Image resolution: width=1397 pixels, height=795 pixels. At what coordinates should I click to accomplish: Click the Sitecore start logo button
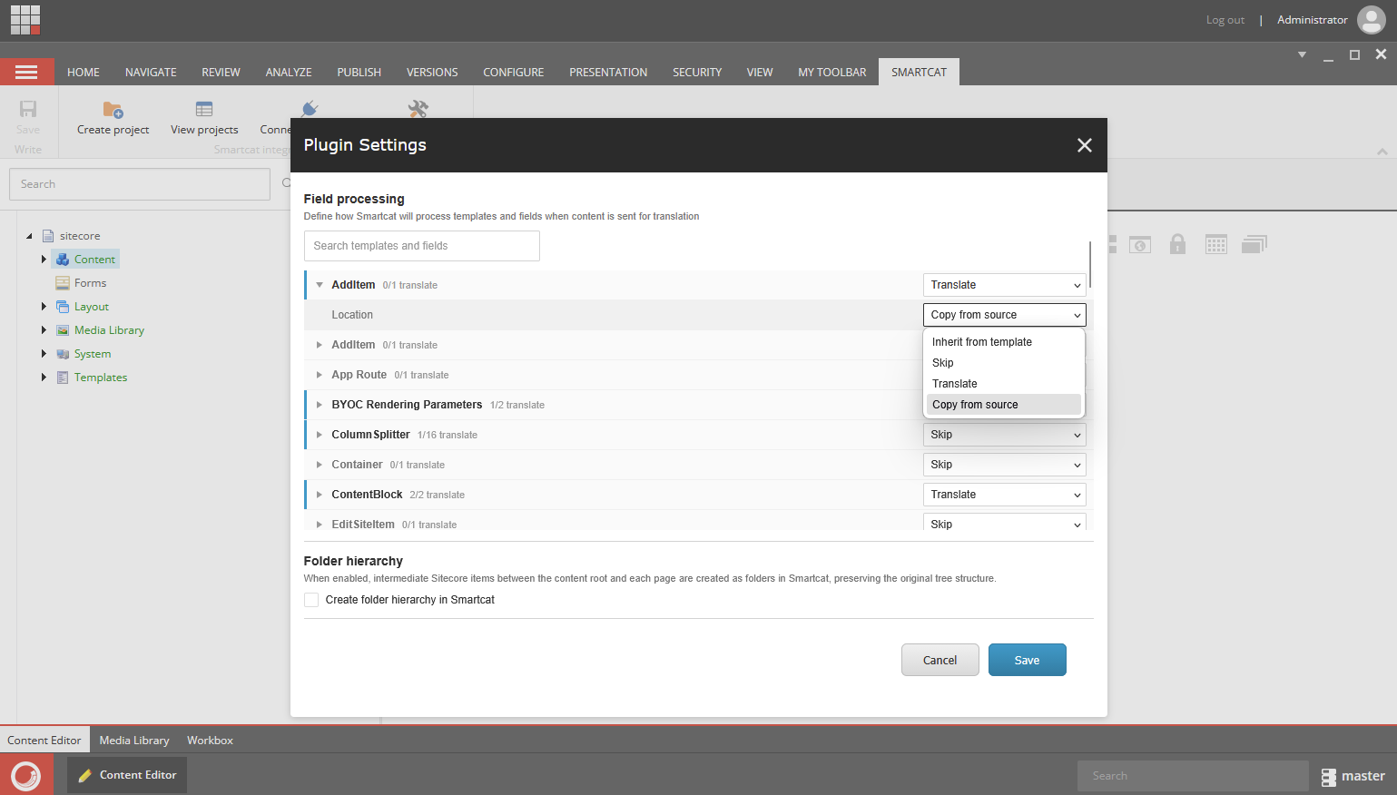[x=26, y=775]
